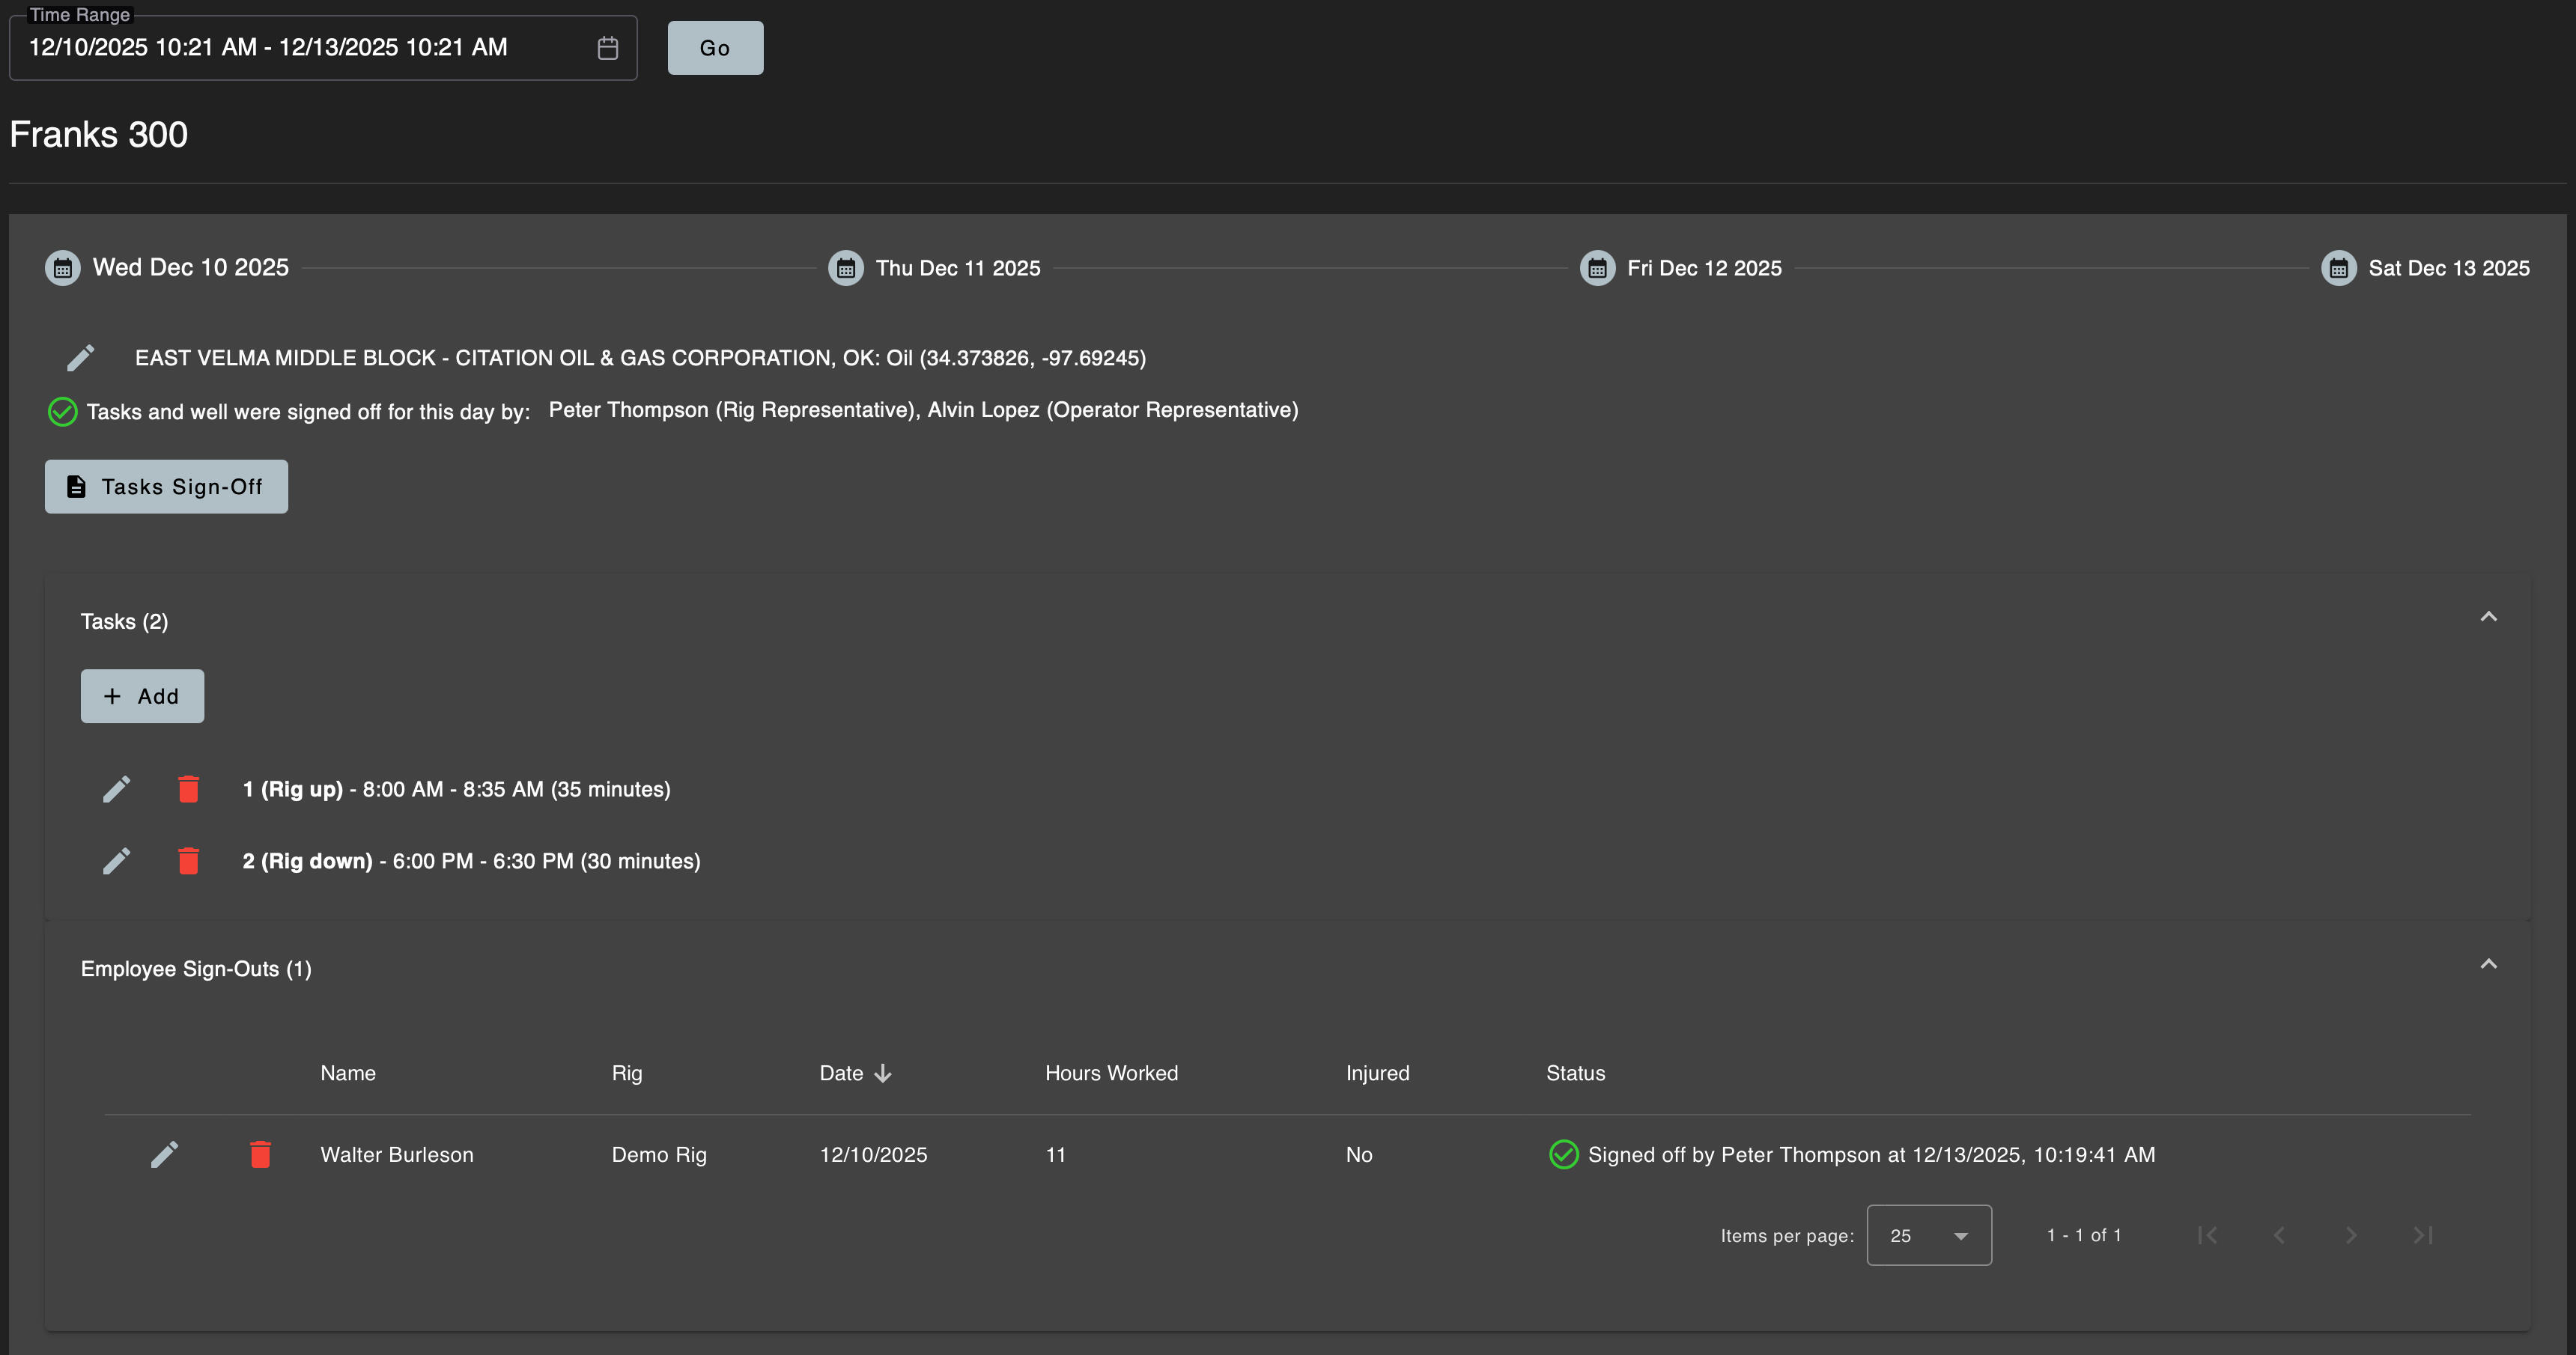
Task: Edit the Rig up task
Action: (116, 789)
